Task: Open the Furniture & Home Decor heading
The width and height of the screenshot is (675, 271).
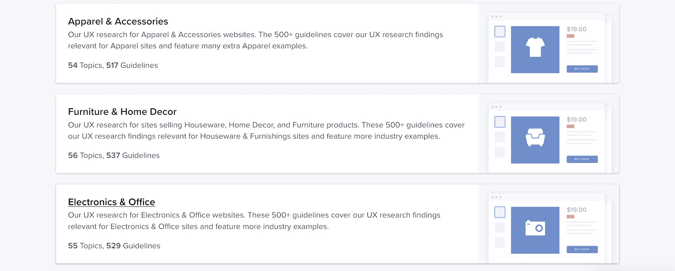Action: point(122,112)
